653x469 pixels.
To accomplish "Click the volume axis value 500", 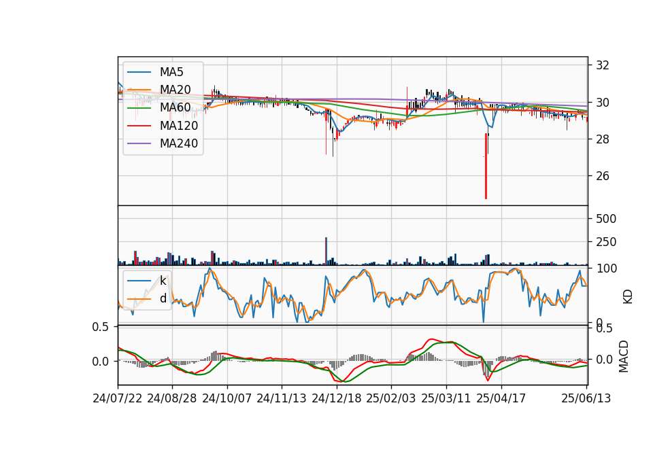I will pyautogui.click(x=606, y=219).
